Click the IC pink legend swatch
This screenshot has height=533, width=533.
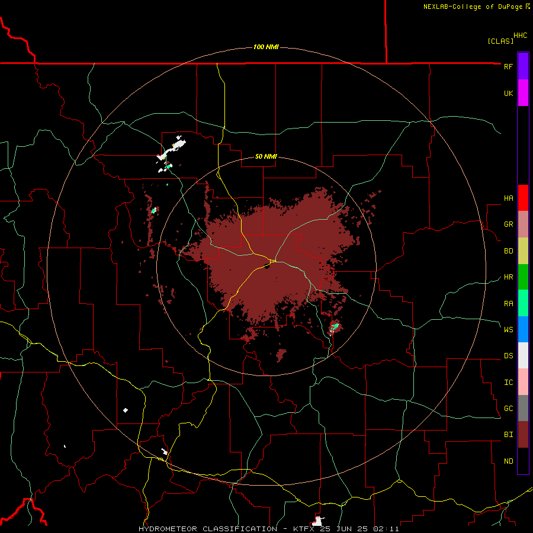tap(523, 382)
